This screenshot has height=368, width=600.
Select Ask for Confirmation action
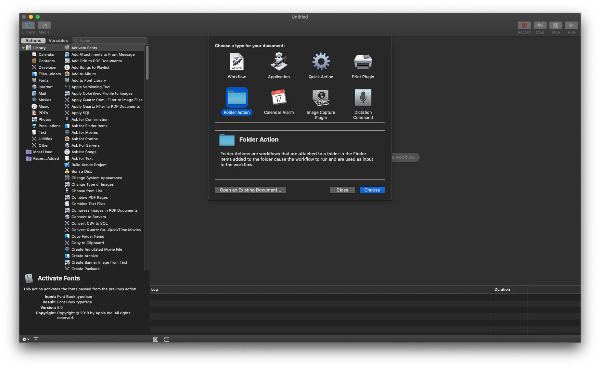pos(104,119)
